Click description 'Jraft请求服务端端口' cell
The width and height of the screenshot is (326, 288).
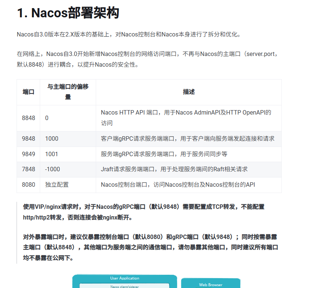pyautogui.click(x=189, y=169)
